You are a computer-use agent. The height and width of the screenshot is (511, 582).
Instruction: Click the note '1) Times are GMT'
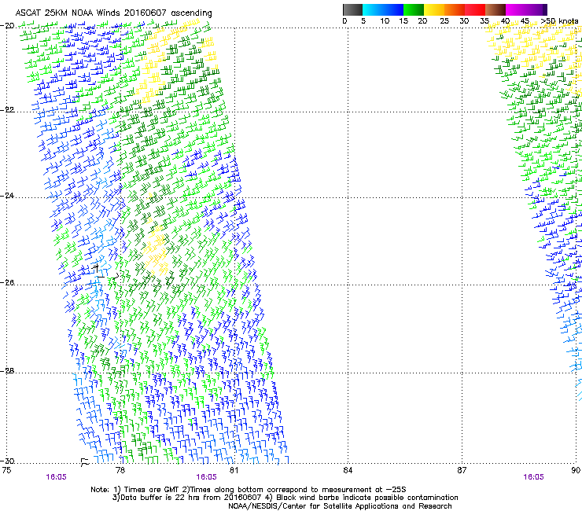pyautogui.click(x=147, y=490)
